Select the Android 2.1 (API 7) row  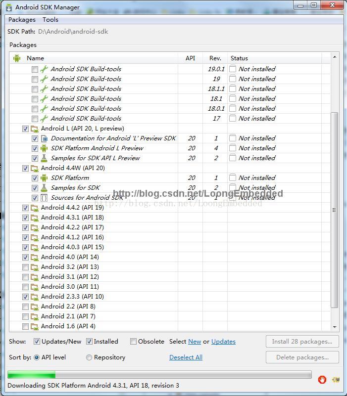170,316
